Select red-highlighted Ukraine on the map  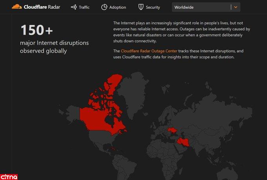click(x=172, y=130)
